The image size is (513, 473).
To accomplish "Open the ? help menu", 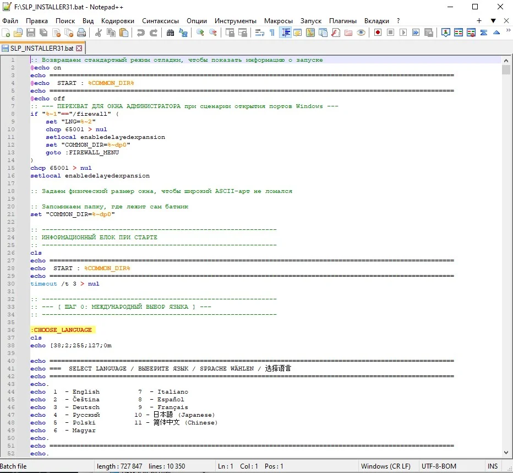I will click(398, 20).
